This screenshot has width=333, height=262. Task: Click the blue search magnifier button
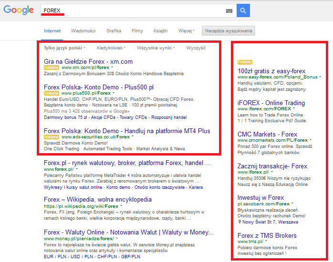point(243,10)
